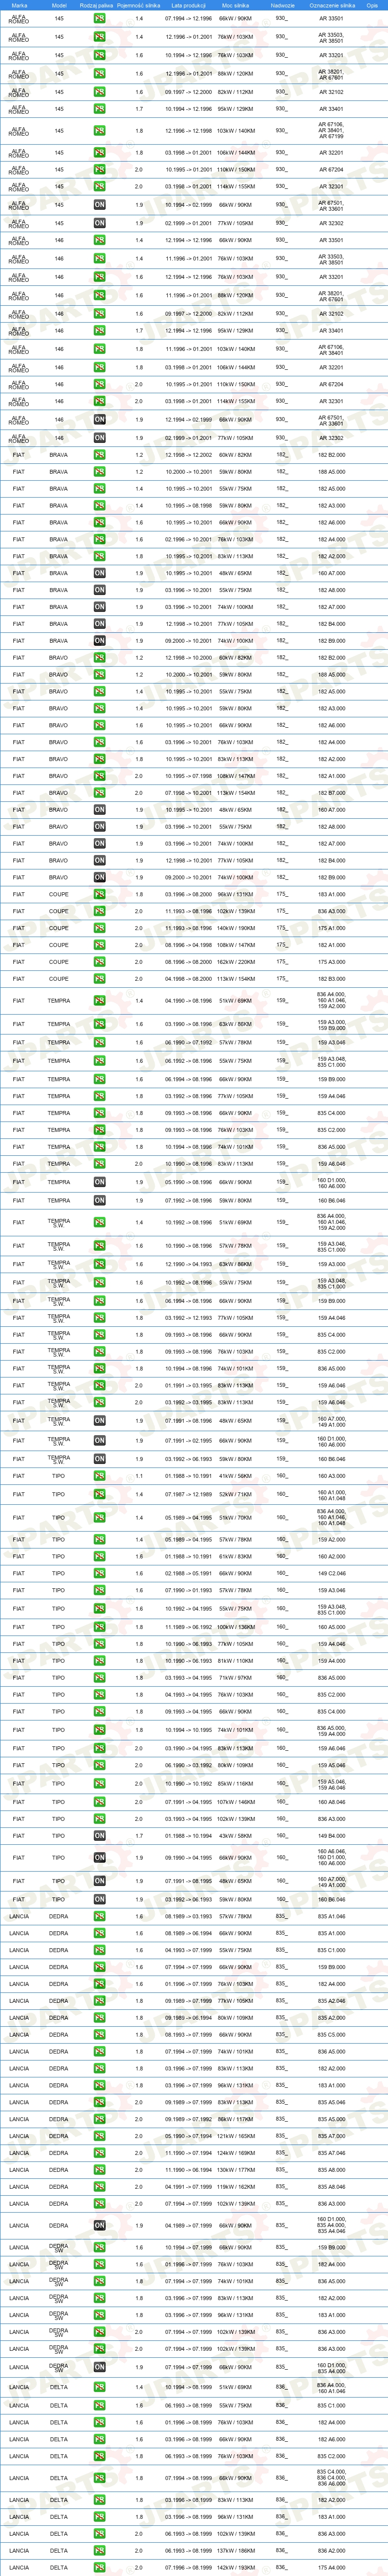Click petrol icon for Tipo 160 A3.000
This screenshot has height=2576, width=388.
pos(100,1476)
